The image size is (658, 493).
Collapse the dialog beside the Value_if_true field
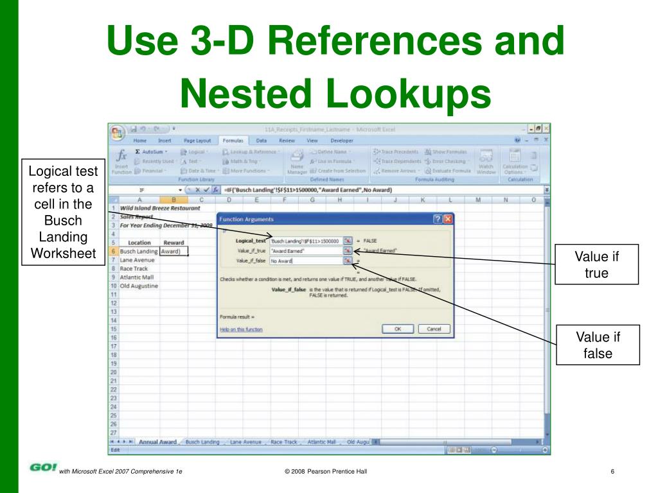click(x=348, y=251)
